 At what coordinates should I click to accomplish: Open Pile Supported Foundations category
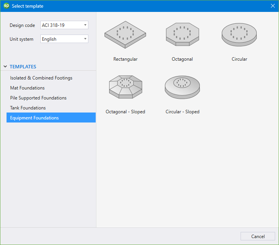coord(38,98)
